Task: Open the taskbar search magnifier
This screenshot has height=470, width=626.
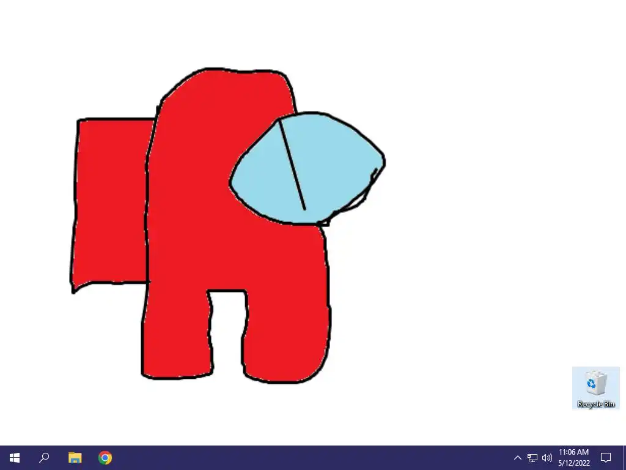Action: point(44,458)
